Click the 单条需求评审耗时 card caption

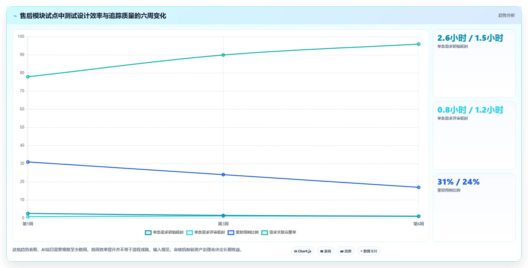(x=453, y=118)
